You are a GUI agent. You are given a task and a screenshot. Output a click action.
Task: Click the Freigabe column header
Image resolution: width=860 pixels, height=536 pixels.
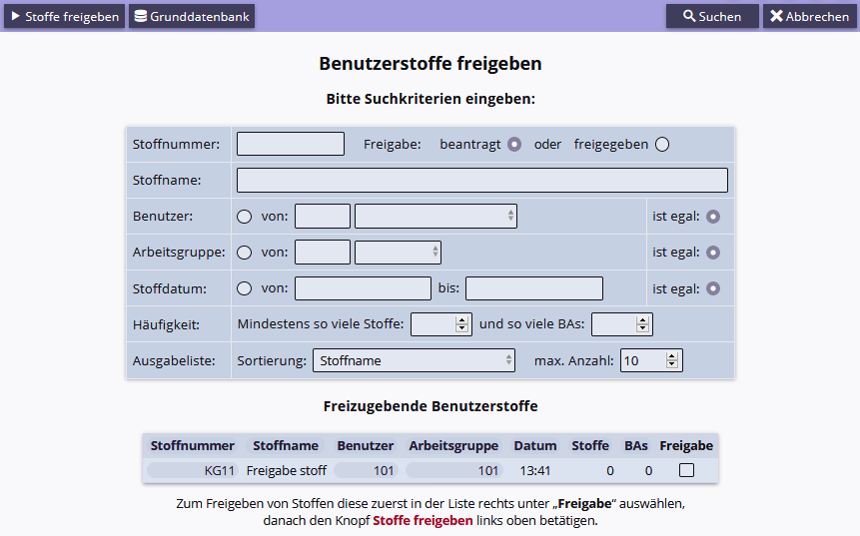[686, 445]
